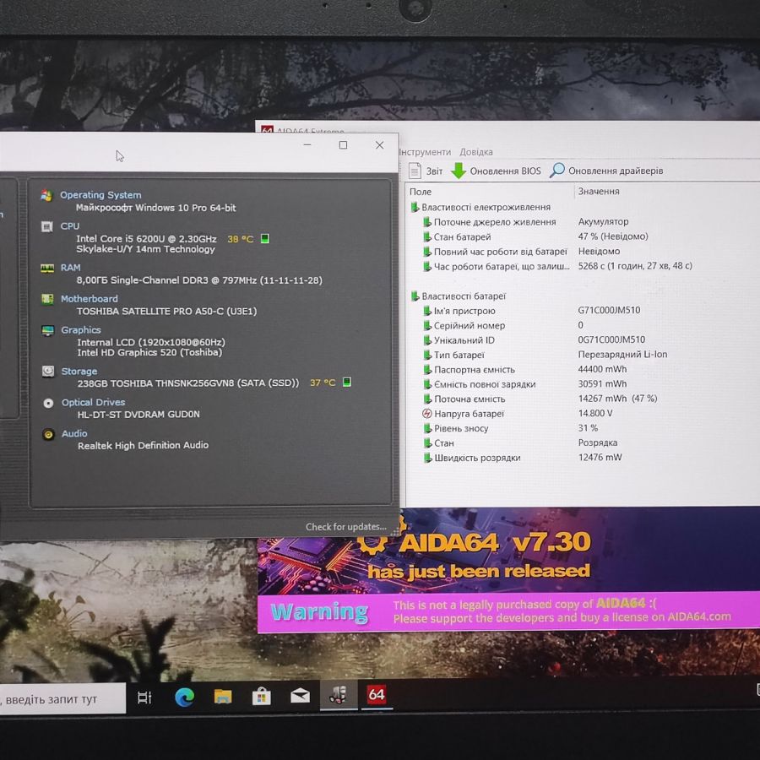Open Microsoft Edge from the taskbar
This screenshot has width=760, height=760.
click(185, 697)
